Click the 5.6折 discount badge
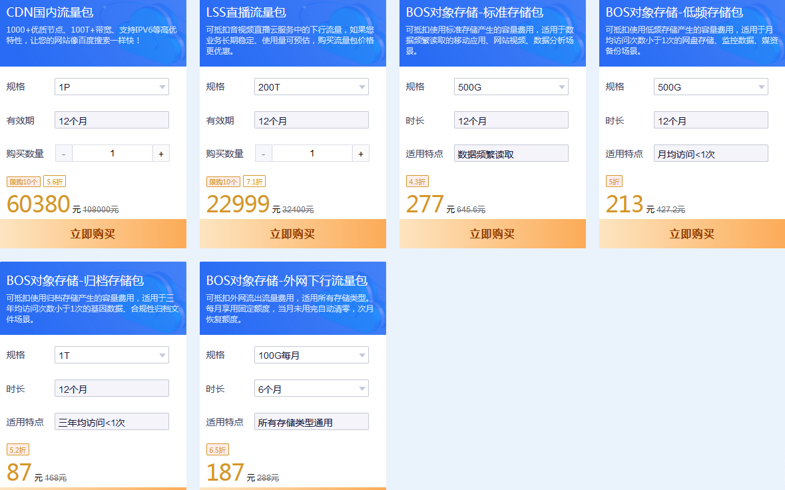This screenshot has width=785, height=490. [x=55, y=182]
